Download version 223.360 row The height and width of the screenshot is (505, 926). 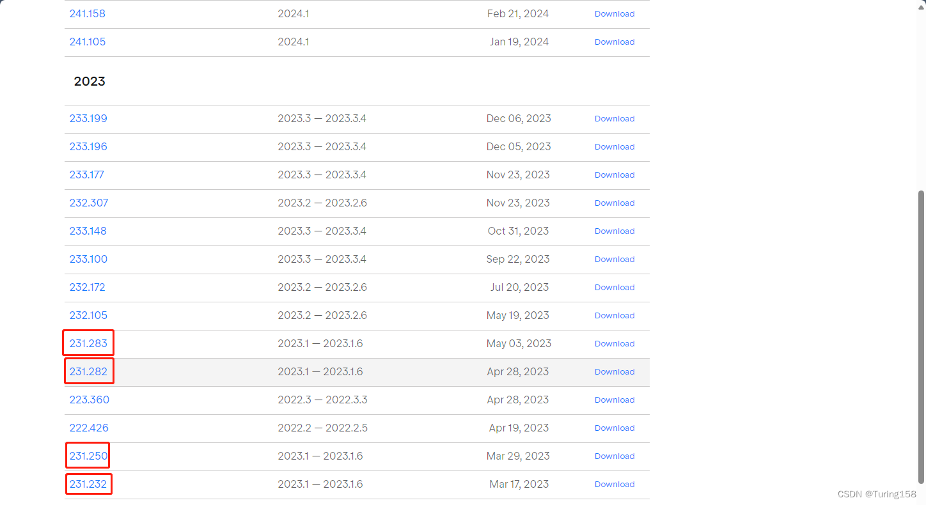pos(615,400)
